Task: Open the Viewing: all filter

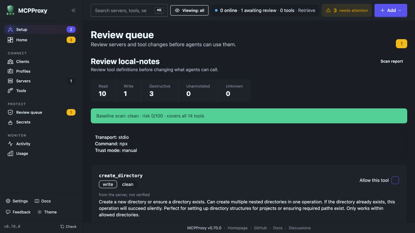Action: coord(189,10)
